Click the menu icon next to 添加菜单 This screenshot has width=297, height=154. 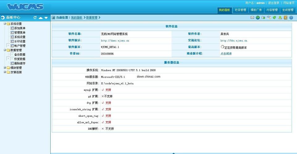pos(12,28)
